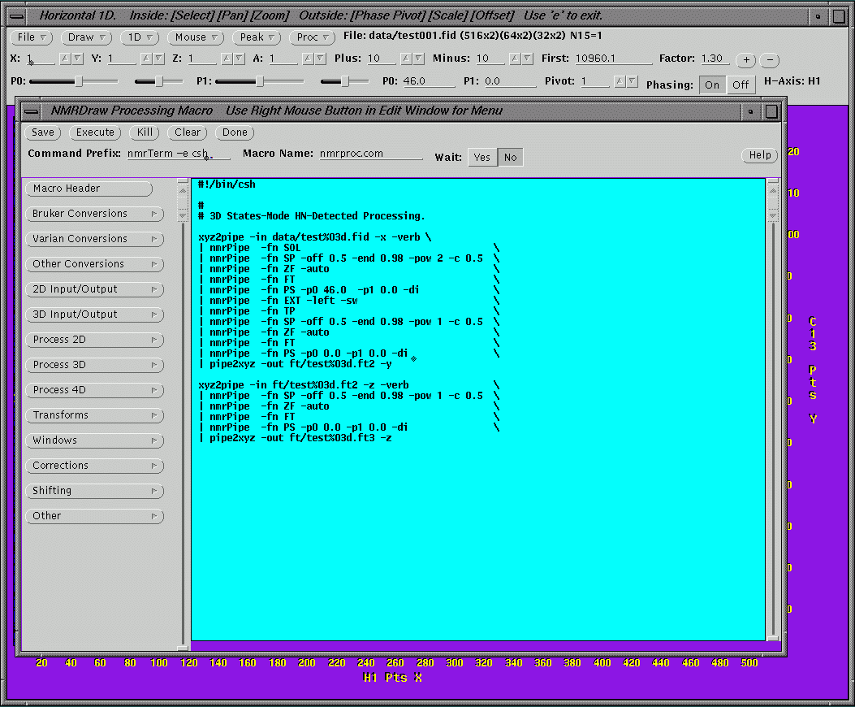
Task: Open the Mouse menu
Action: point(196,37)
